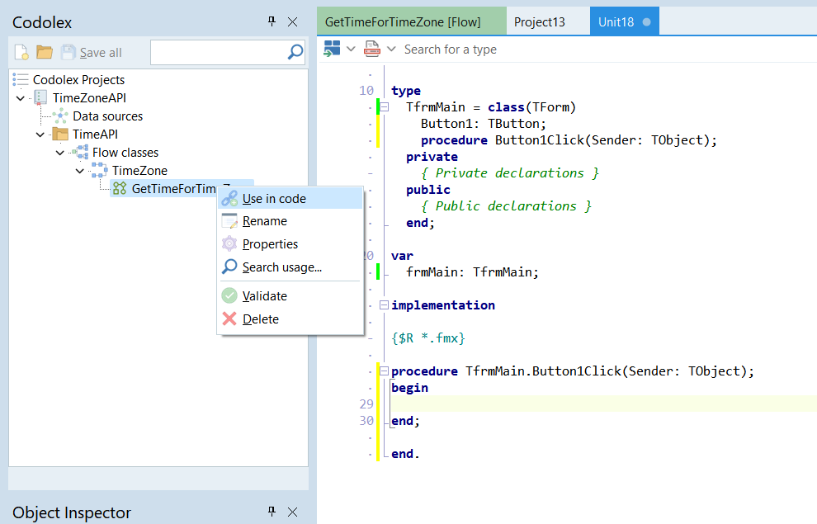
Task: Fold the TfrmMain class code block
Action: tap(385, 107)
